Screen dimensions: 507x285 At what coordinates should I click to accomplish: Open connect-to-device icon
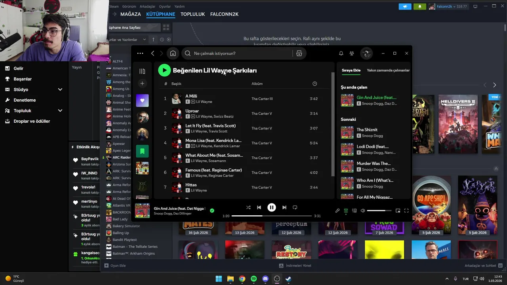pyautogui.click(x=355, y=211)
